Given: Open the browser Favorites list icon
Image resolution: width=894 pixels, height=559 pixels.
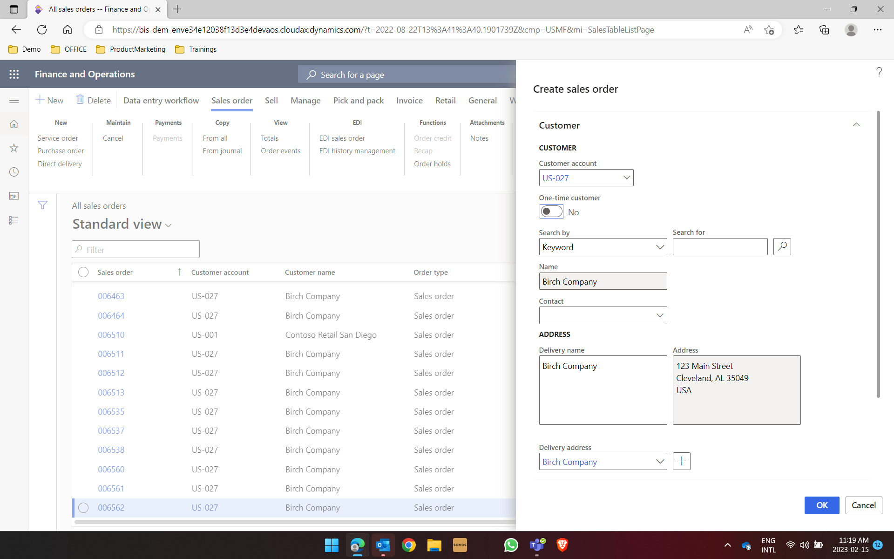Looking at the screenshot, I should point(799,30).
